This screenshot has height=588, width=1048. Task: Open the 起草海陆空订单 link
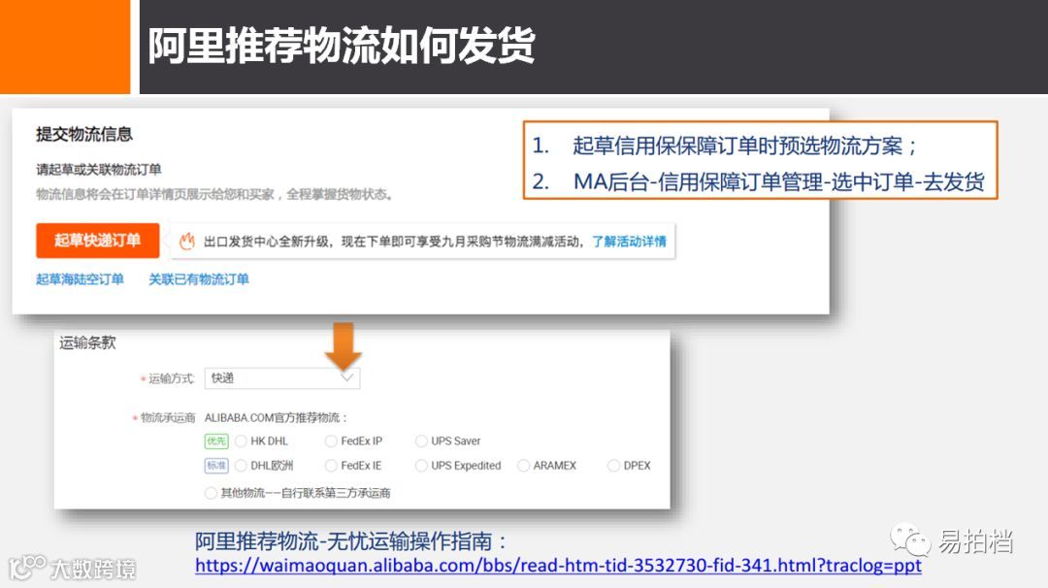(x=80, y=279)
